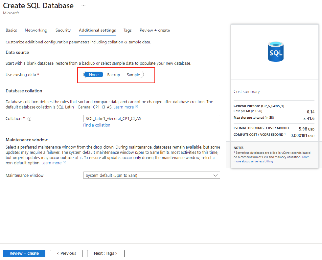Select Backup as the data source
Screen dimensions: 322x260
coord(113,75)
